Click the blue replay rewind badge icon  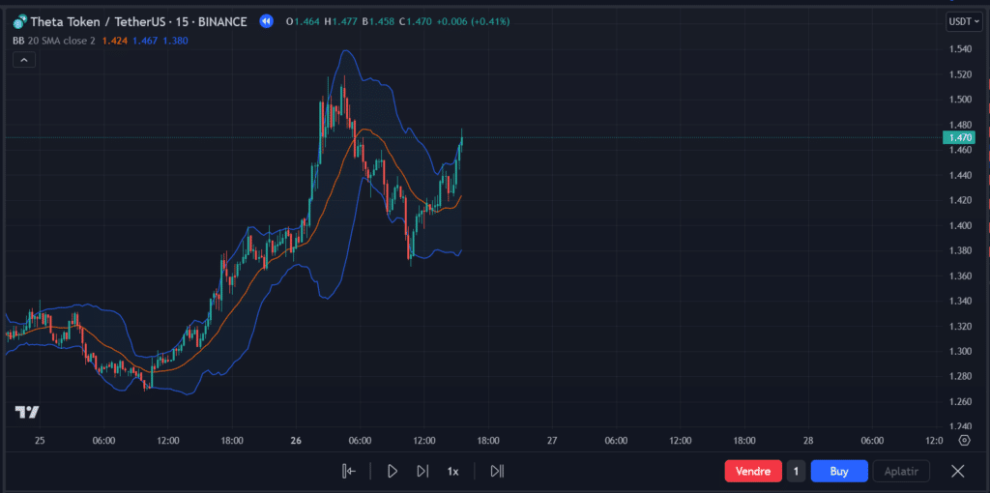267,21
